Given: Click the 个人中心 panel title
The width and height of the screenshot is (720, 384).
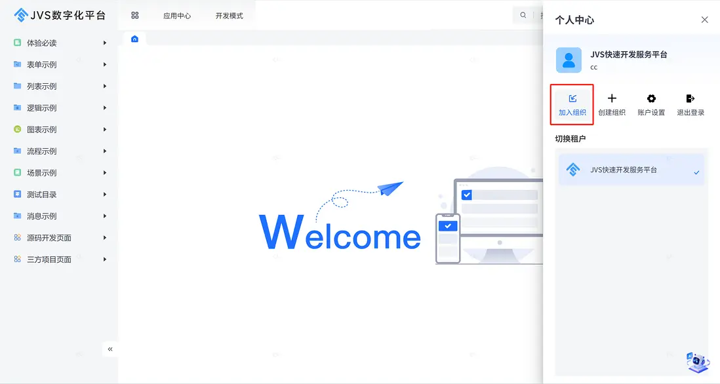Looking at the screenshot, I should (x=574, y=20).
